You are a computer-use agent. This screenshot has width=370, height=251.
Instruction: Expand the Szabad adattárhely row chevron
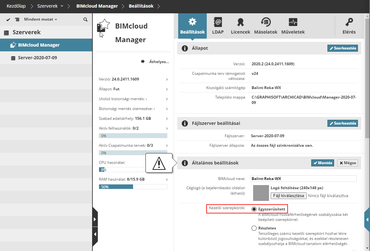coord(167,119)
